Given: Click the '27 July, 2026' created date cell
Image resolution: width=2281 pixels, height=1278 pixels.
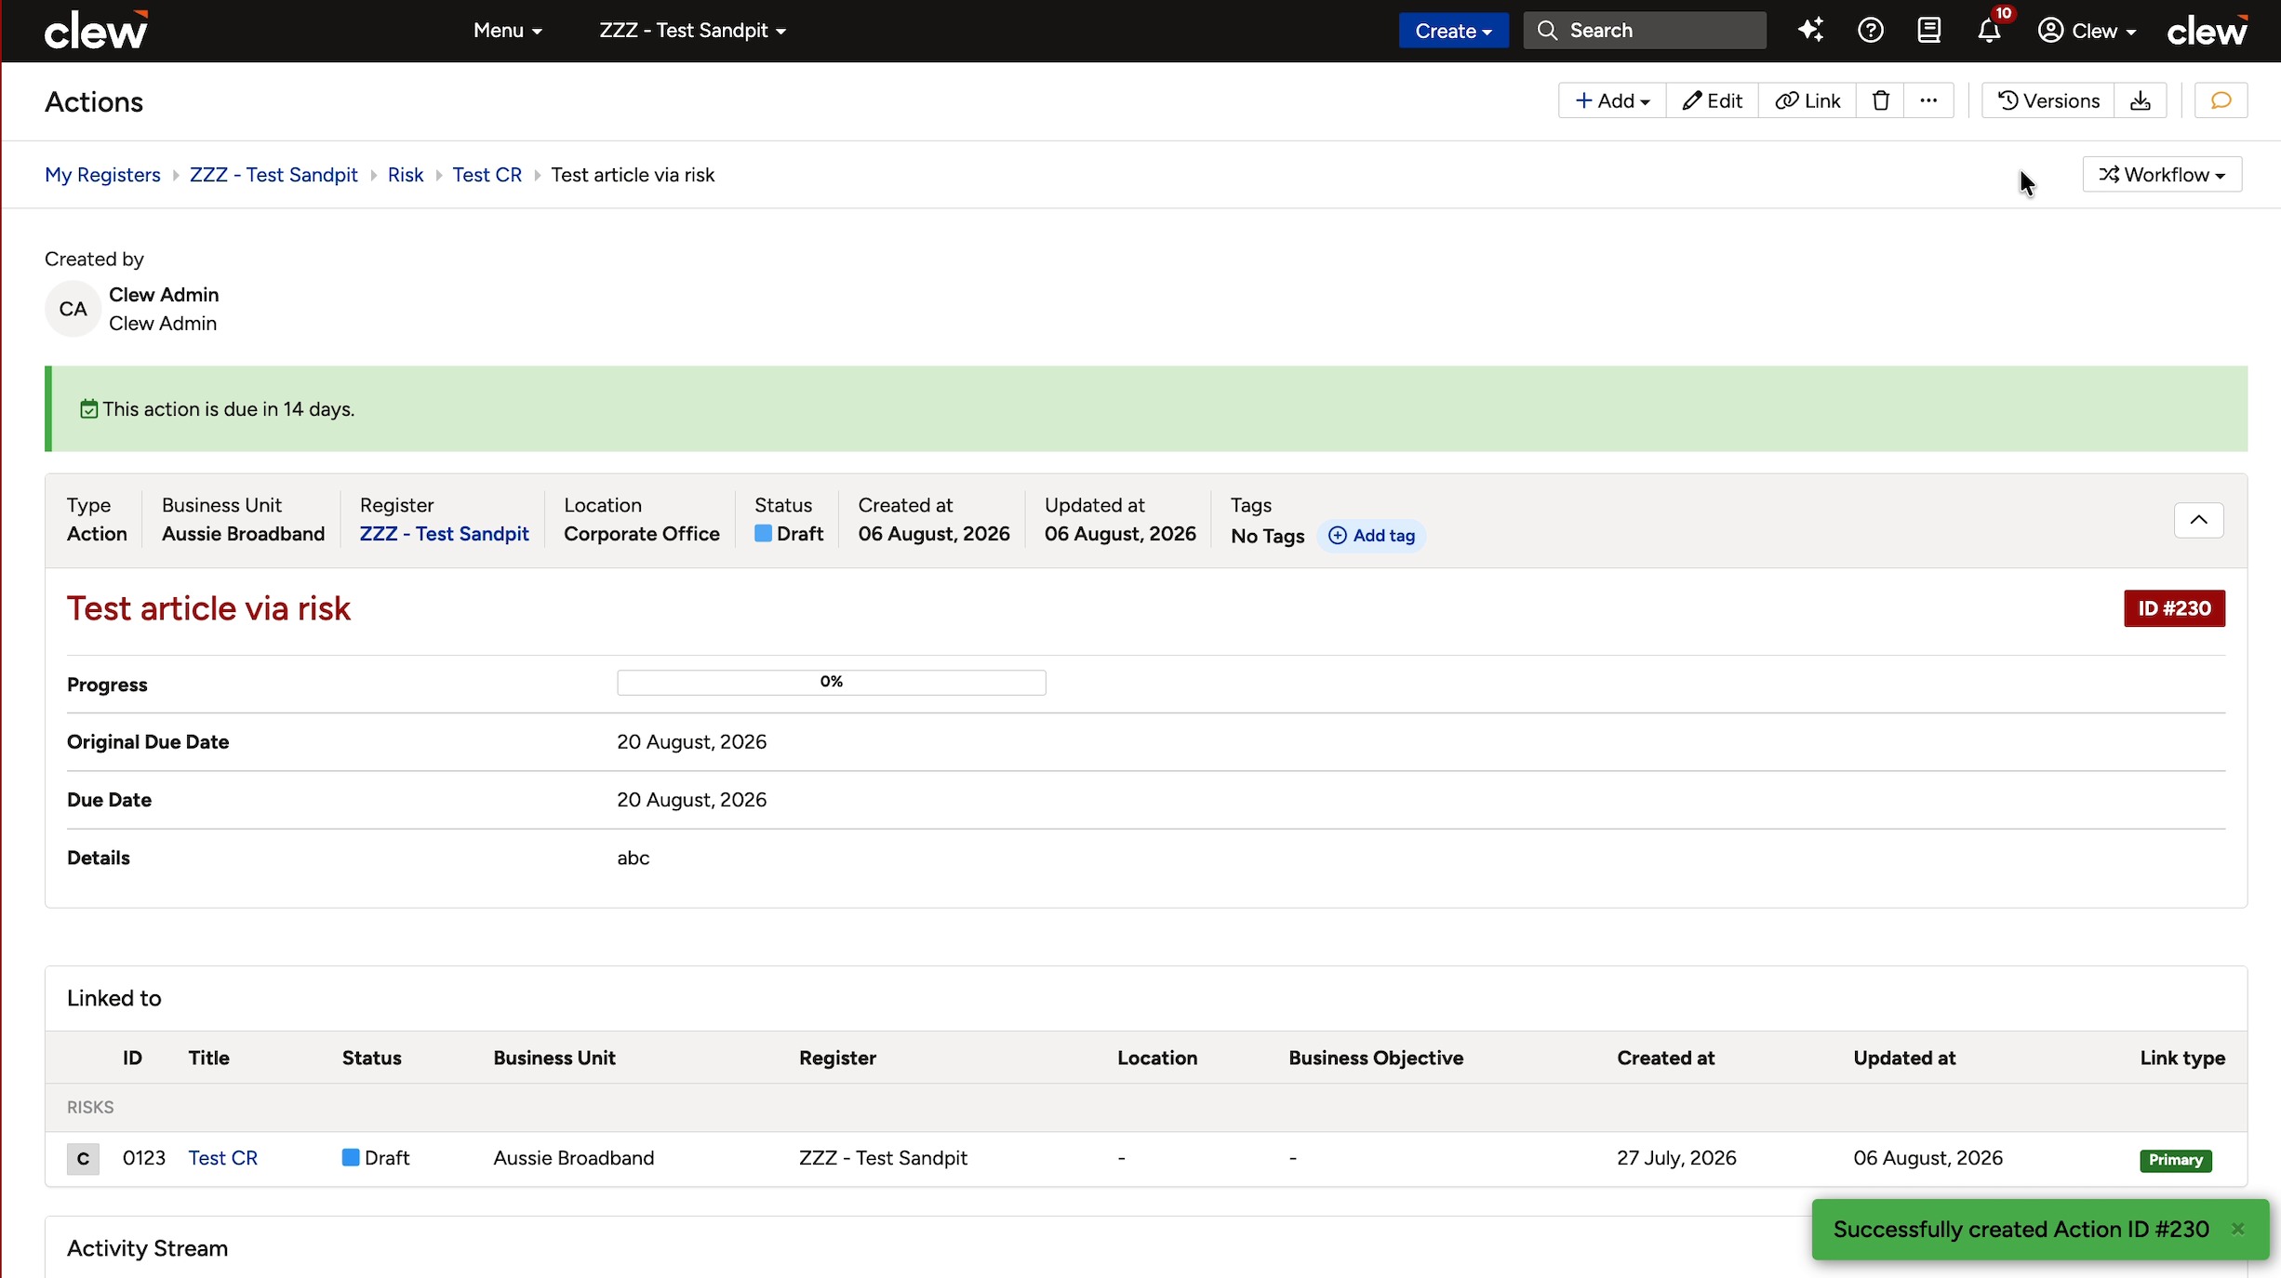Looking at the screenshot, I should 1676,1158.
